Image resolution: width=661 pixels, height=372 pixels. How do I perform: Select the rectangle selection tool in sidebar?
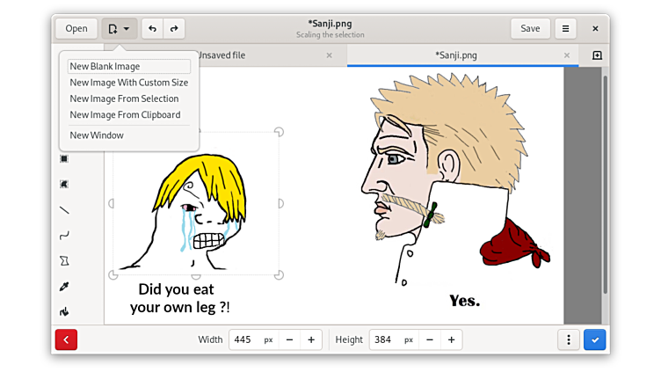64,159
